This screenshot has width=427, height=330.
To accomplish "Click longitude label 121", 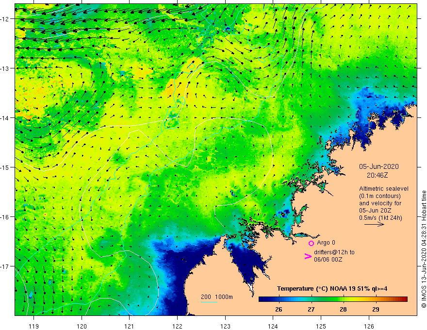I will point(130,326).
